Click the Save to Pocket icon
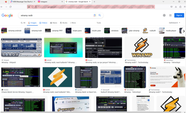The height and width of the screenshot is (113, 186). [171, 7]
